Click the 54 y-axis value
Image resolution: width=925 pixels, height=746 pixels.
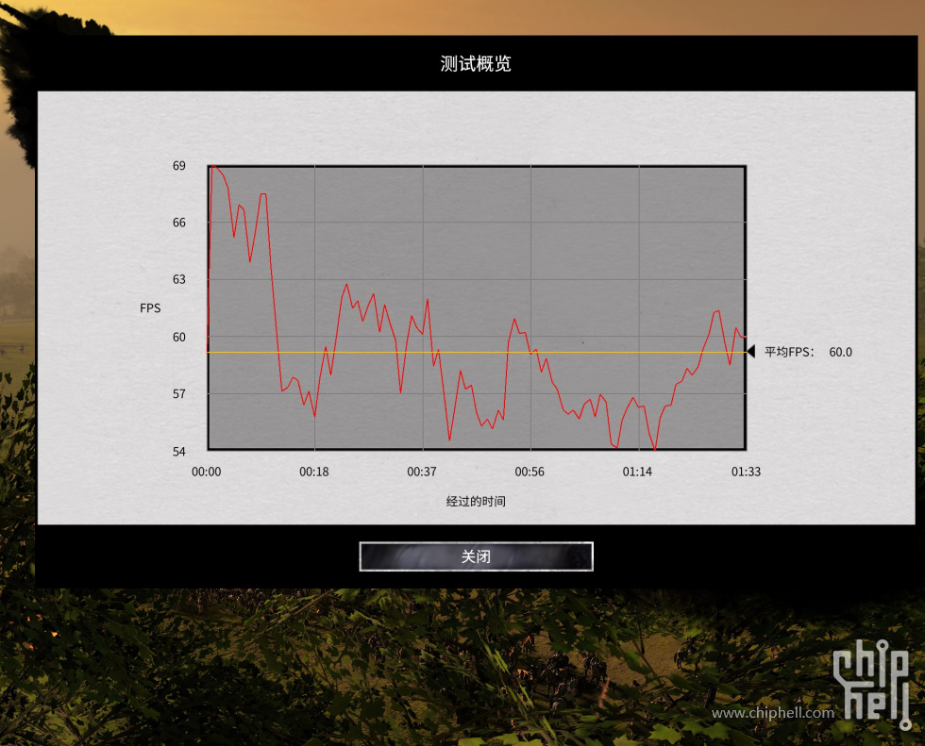coord(178,452)
